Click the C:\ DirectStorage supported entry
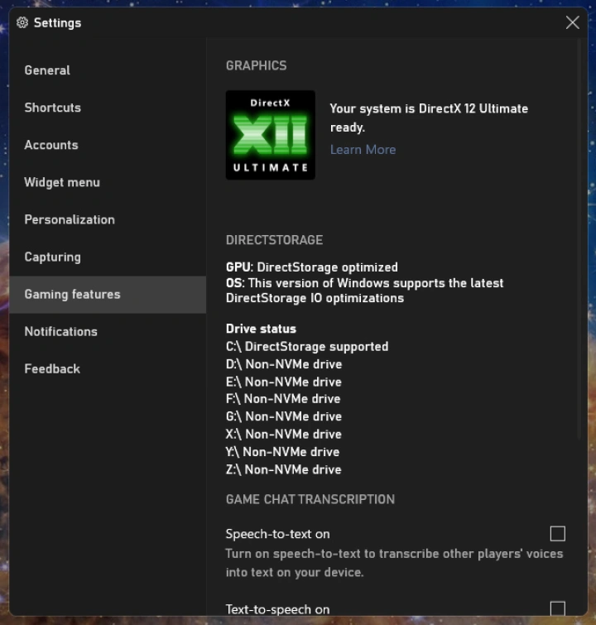Image resolution: width=596 pixels, height=625 pixels. pyautogui.click(x=306, y=346)
